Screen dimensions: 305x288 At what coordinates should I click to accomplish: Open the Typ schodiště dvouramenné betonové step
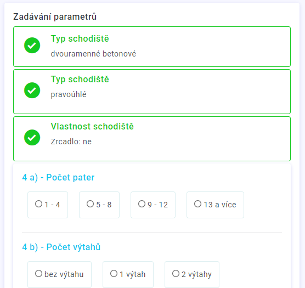[152, 47]
